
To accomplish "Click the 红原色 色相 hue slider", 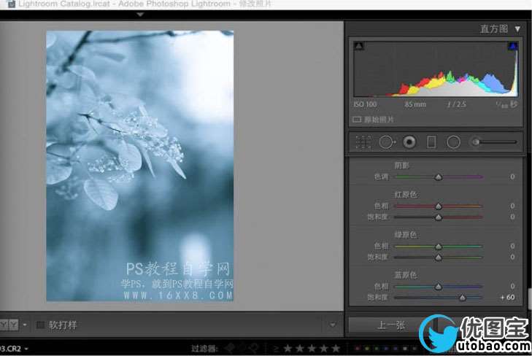I will [x=439, y=206].
